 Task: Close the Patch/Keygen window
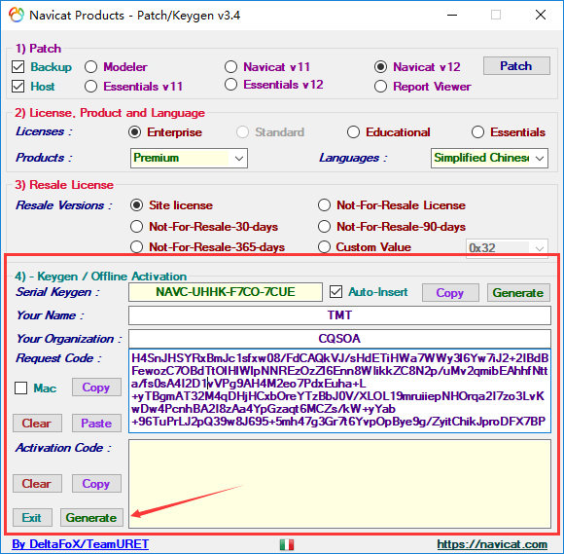coord(541,16)
